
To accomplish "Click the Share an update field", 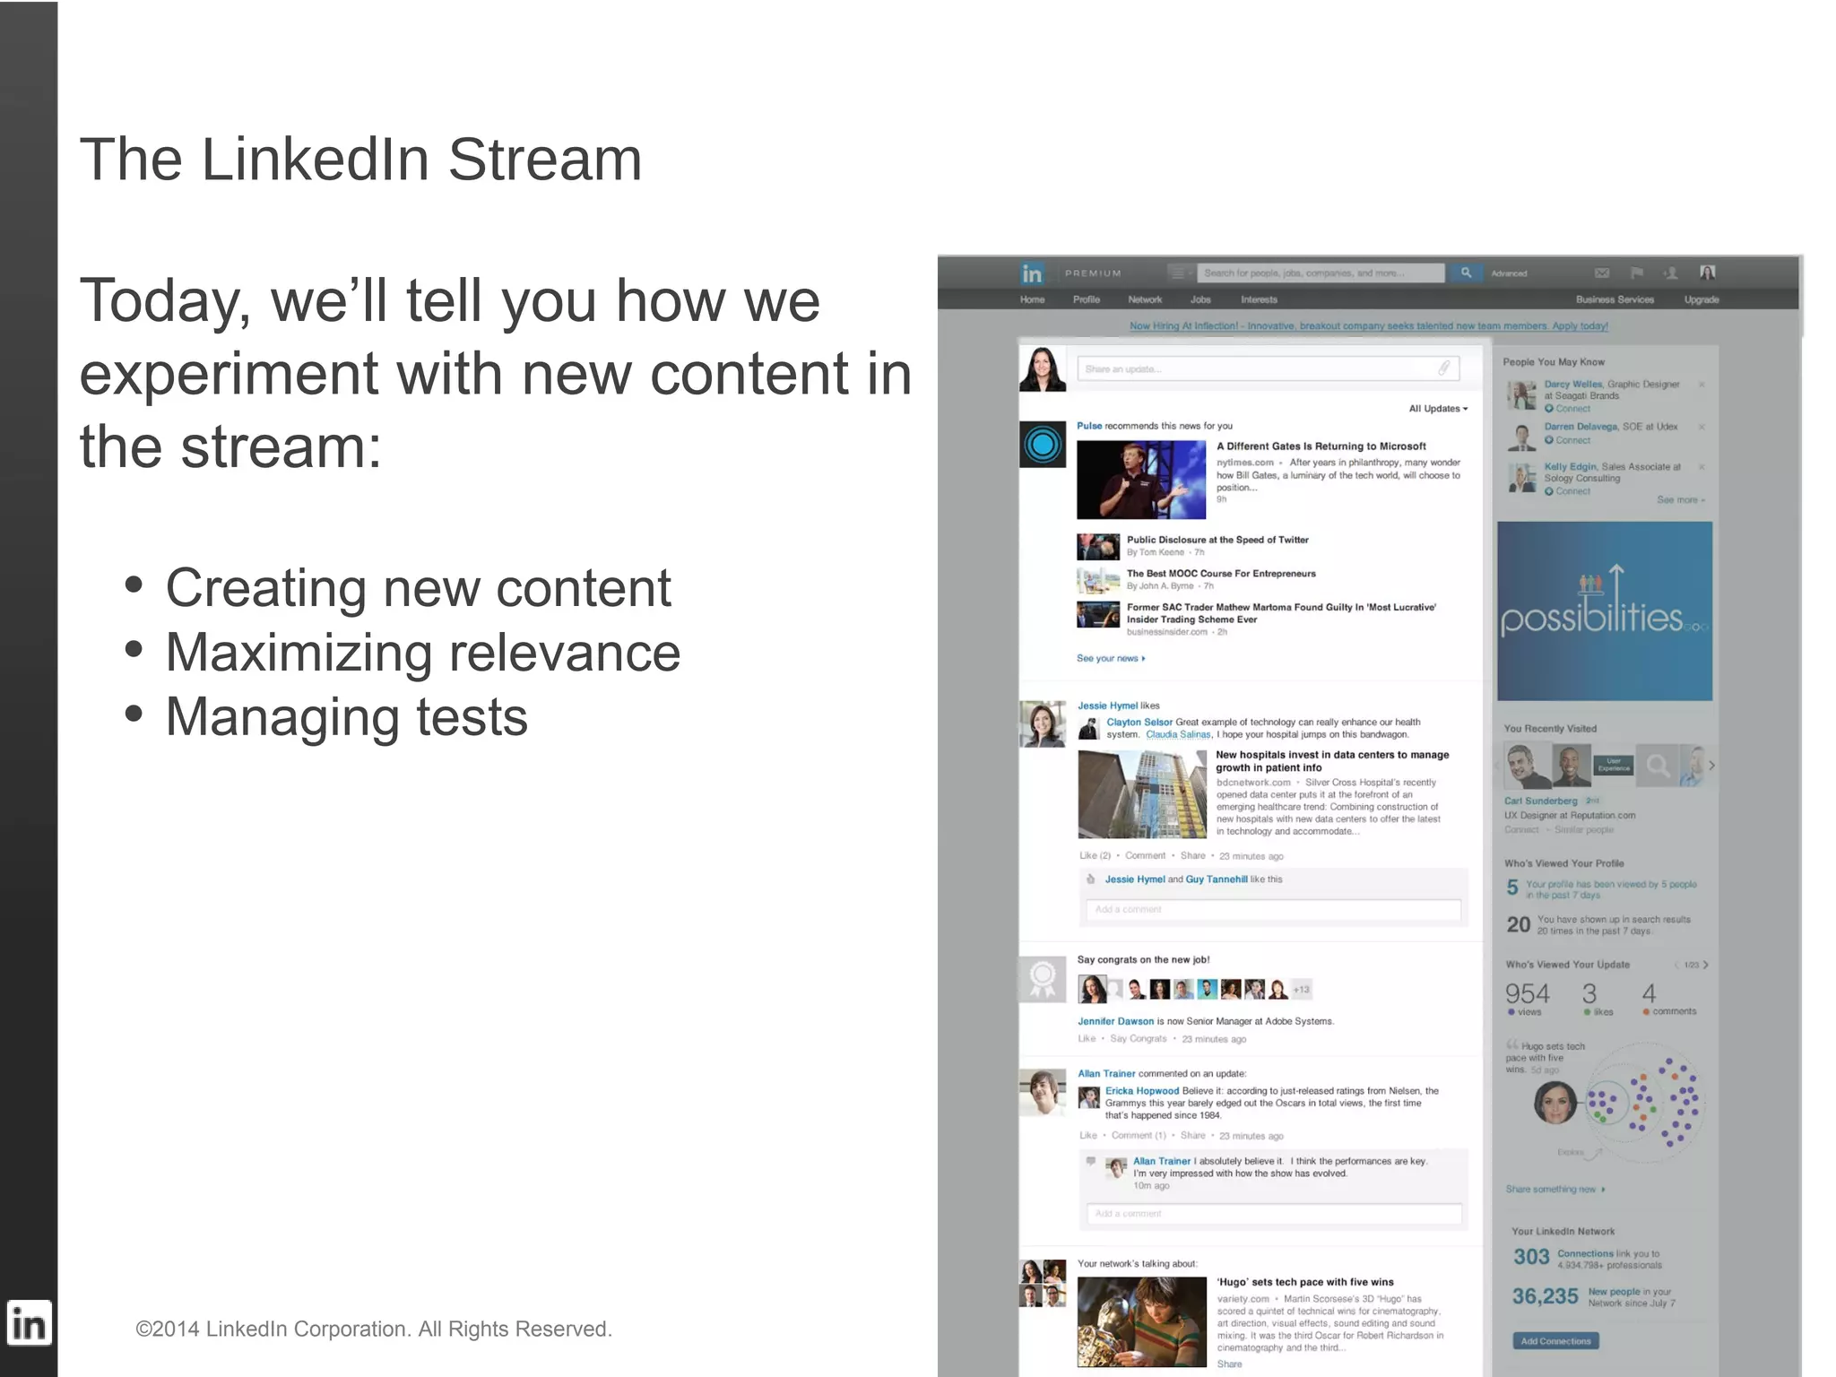I will 1268,368.
